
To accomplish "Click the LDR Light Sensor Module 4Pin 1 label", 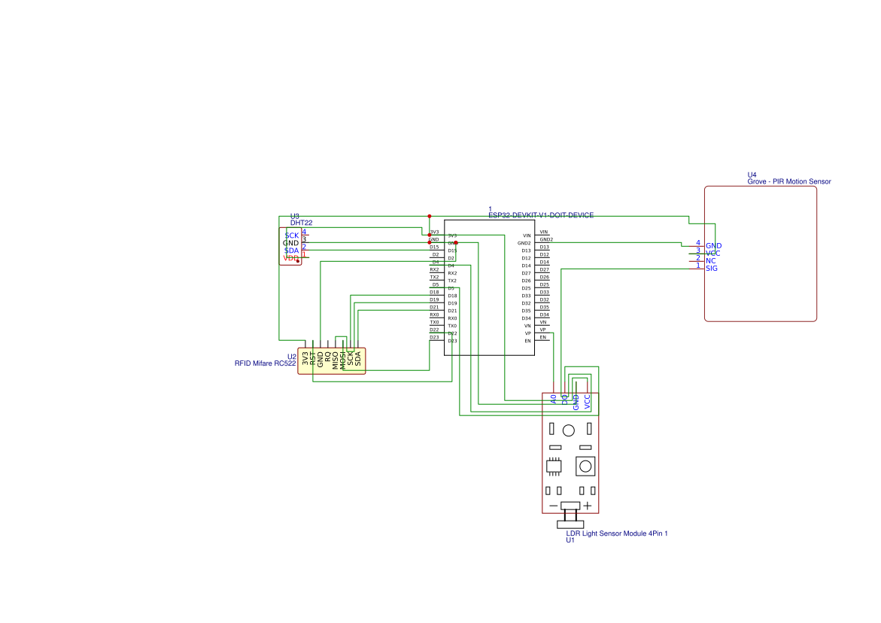I will [x=617, y=533].
